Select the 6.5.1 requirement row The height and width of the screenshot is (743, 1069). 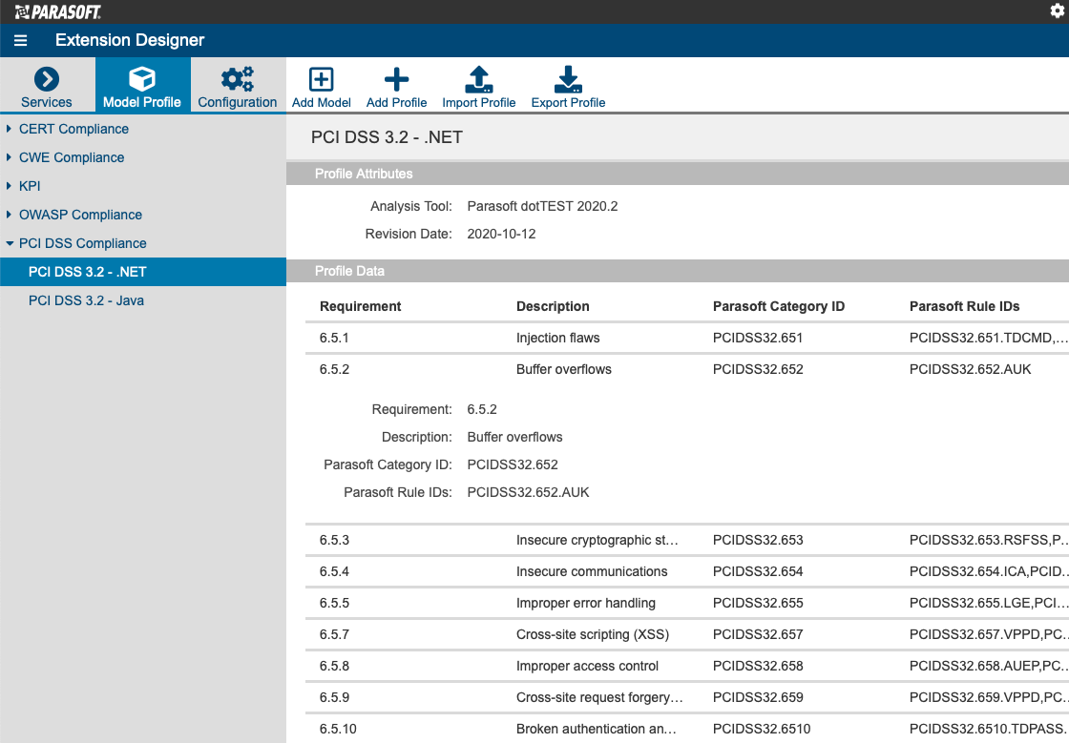687,338
